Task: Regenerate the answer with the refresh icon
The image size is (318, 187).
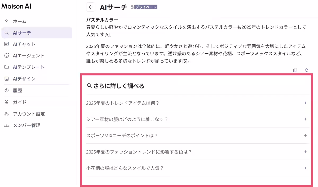Action: click(x=307, y=70)
